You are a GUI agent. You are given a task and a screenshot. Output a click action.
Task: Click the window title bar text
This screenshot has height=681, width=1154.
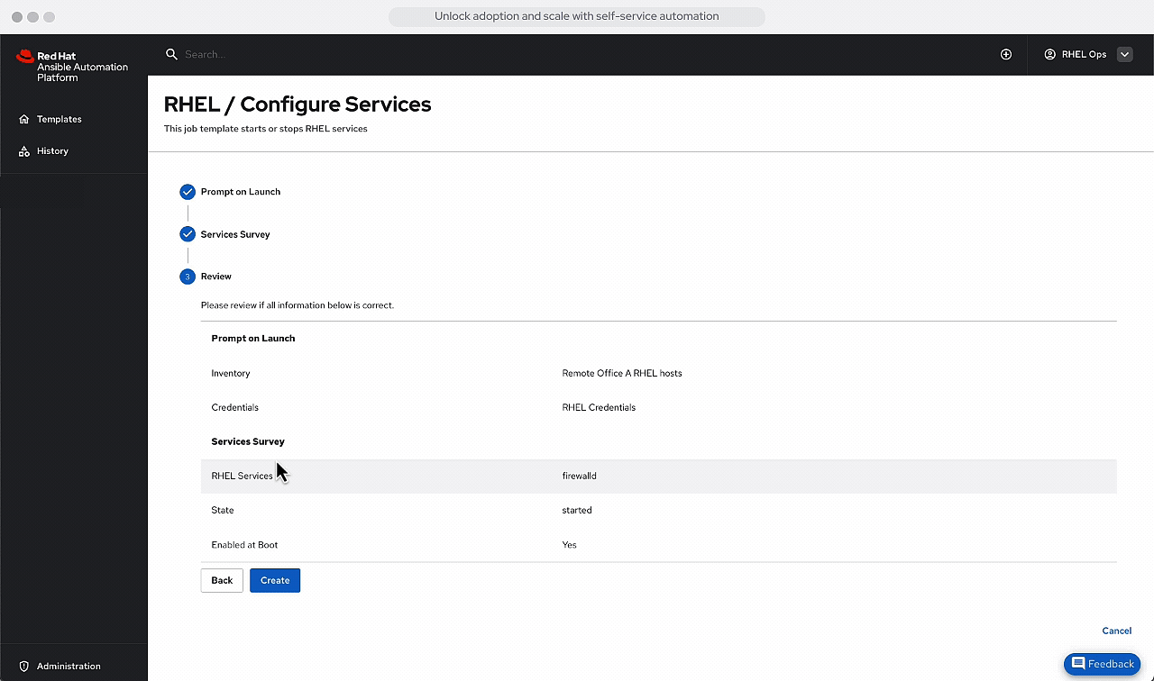click(x=577, y=16)
